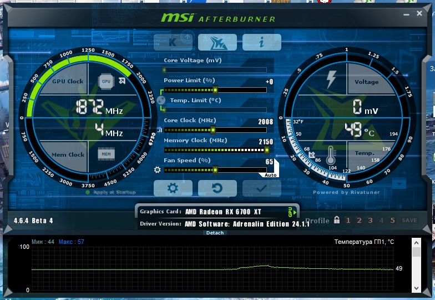
Task: Click Detach to detach monitoring graph
Action: 215,233
